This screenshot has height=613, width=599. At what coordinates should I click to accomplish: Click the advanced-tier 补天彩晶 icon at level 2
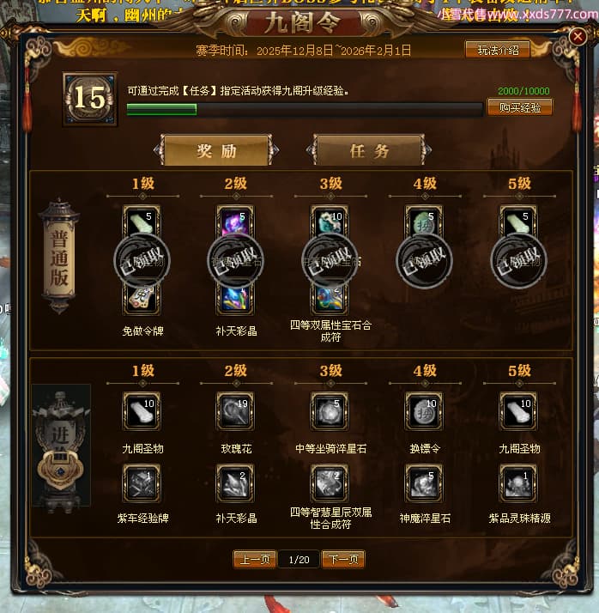pos(235,483)
